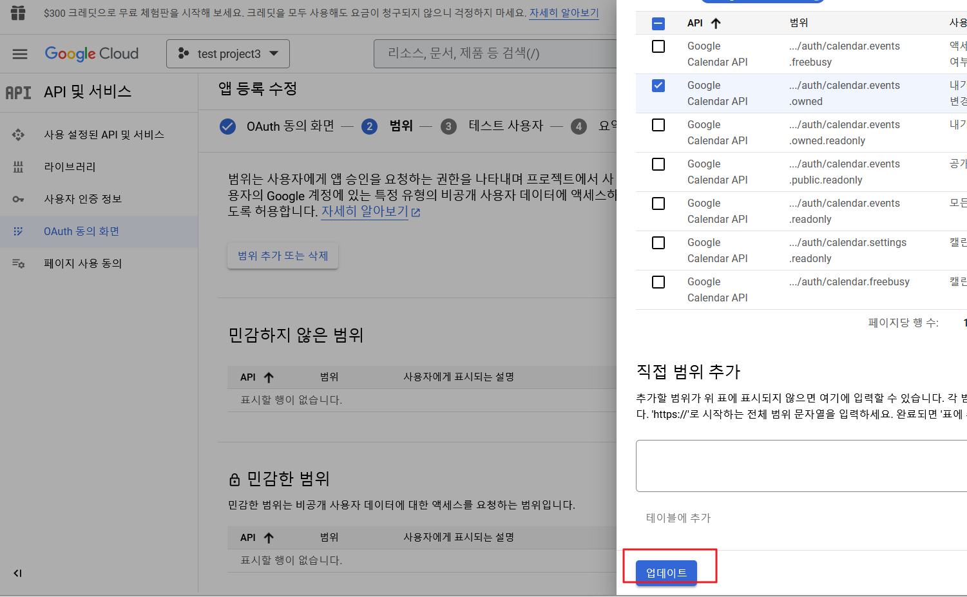
Task: Uncheck the calendar.events.owned scope
Action: click(658, 86)
